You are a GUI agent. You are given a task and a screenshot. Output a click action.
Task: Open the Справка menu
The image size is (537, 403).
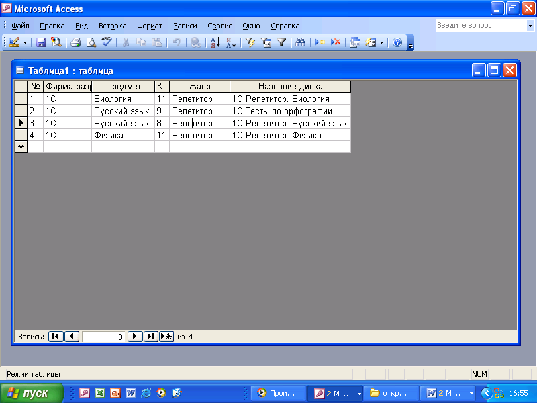[x=285, y=26]
